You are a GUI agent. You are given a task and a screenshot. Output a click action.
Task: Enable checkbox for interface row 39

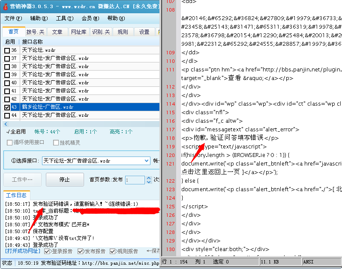[x=7, y=75]
